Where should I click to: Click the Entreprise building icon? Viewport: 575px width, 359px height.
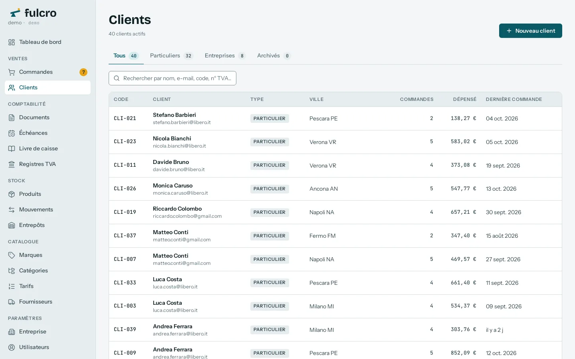point(12,332)
